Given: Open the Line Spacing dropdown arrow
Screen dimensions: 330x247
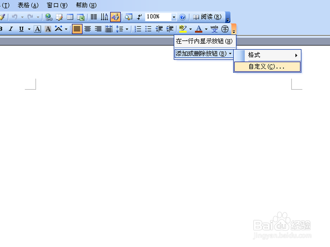Looking at the screenshot, I should click(127, 29).
